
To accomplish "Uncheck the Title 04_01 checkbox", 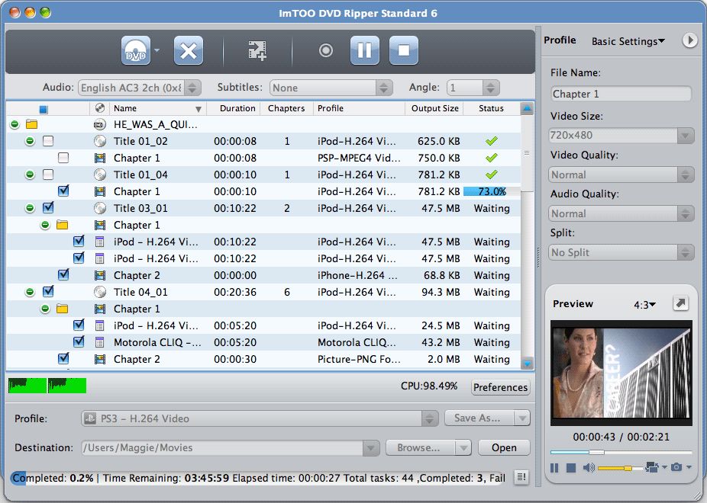I will 48,291.
